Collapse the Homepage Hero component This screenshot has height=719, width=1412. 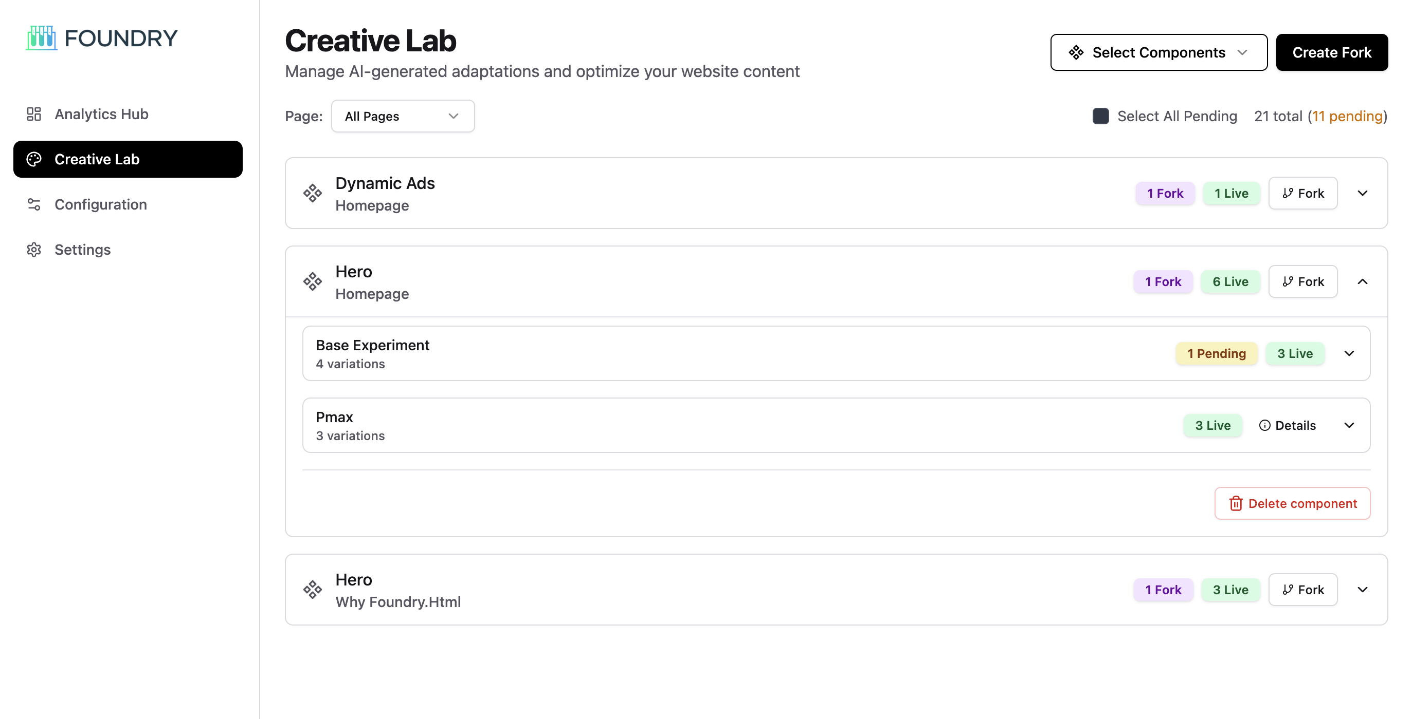point(1362,281)
